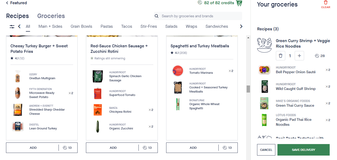The width and height of the screenshot is (337, 160).
Task: Open Cheesy Turkey Burger + Sweet Potato Fries recipe
Action: click(x=39, y=49)
